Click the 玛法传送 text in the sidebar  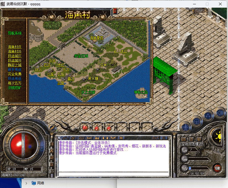tap(15, 79)
